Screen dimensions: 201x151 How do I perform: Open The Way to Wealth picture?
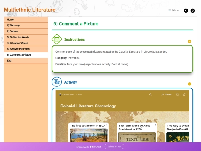[x=178, y=137]
